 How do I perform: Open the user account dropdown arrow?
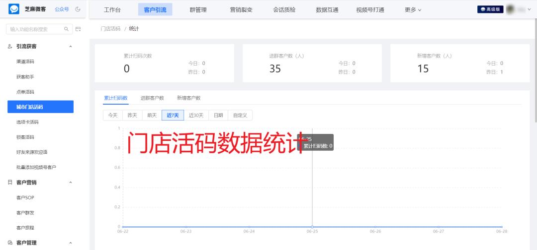pos(530,9)
